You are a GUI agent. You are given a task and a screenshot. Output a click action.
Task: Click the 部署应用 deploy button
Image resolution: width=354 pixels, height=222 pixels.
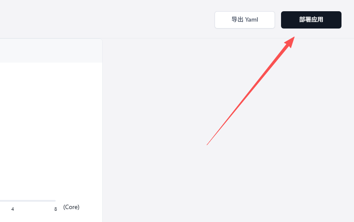click(x=311, y=20)
